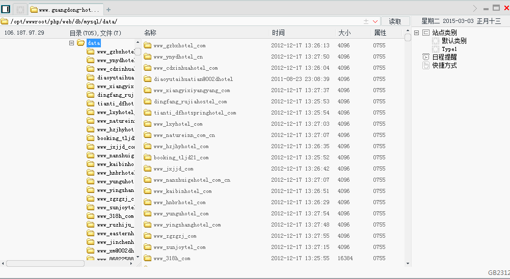Select 默认类别 category

coord(454,41)
